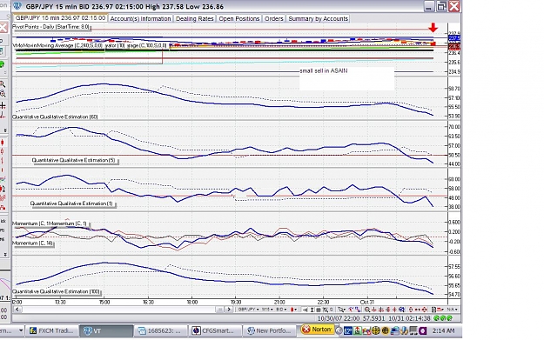Click the horizontal scrollbar thumb
Screen dimensions: 544x340
(x=219, y=310)
